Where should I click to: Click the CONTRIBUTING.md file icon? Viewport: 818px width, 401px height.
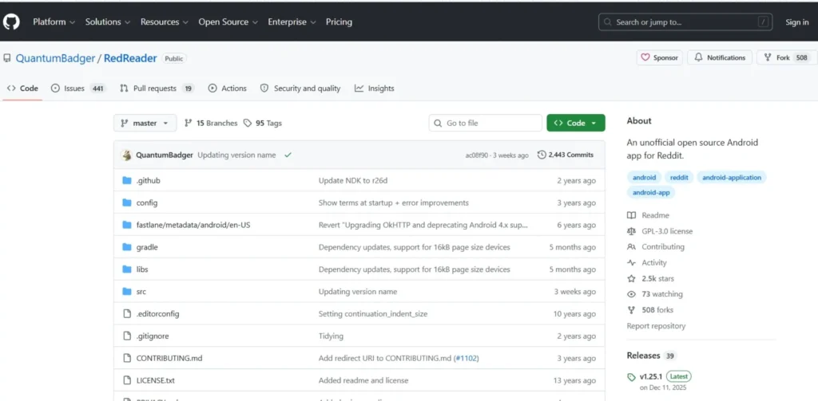pos(127,358)
